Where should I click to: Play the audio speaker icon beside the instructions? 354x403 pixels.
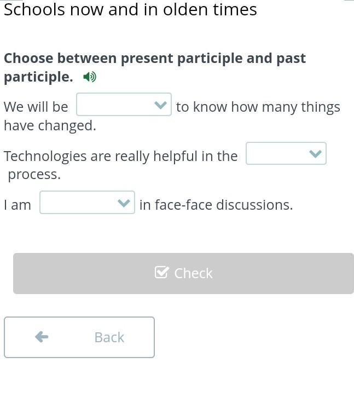tap(90, 77)
